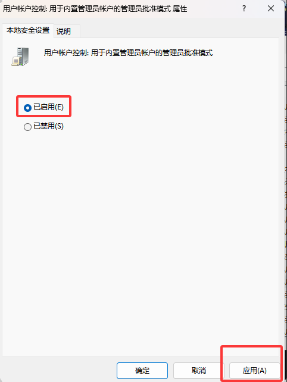Click the blank title bar area near help
This screenshot has width=287, height=382.
coord(214,9)
